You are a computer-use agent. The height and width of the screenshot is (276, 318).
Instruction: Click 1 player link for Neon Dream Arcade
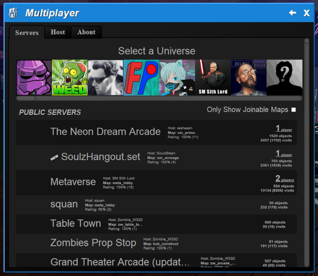point(284,129)
